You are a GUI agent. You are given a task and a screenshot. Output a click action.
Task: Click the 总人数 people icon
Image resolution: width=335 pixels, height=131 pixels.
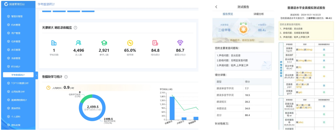[x=78, y=43]
